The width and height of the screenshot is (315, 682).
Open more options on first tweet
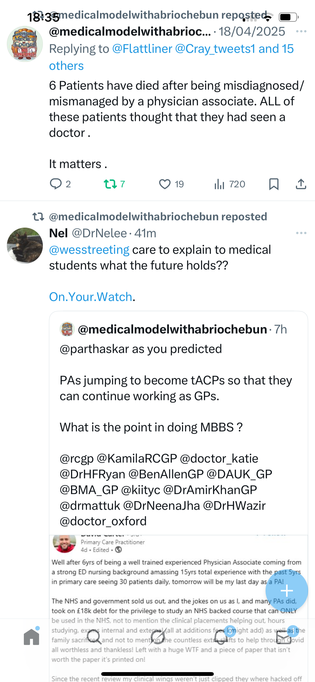[301, 31]
